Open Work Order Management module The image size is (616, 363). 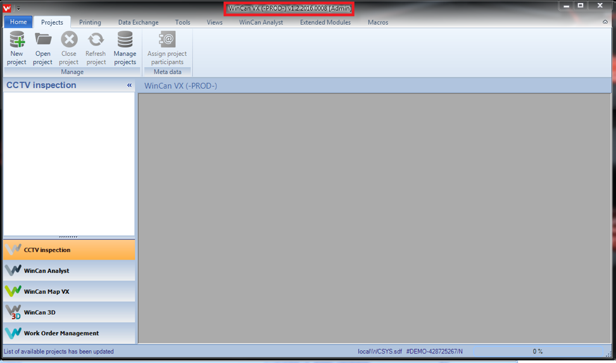(x=69, y=333)
